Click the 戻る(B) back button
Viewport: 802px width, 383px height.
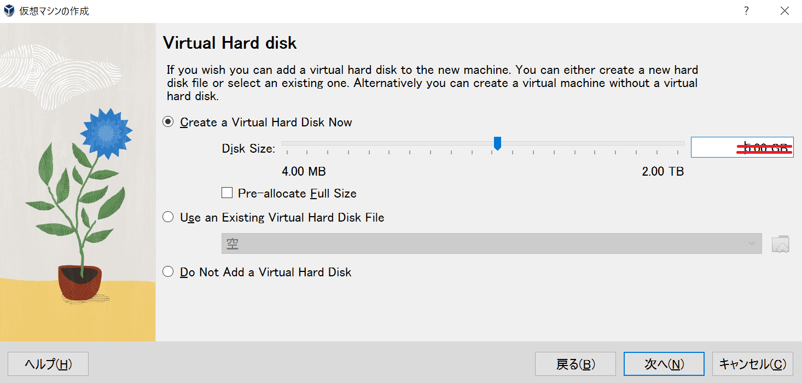click(x=575, y=364)
